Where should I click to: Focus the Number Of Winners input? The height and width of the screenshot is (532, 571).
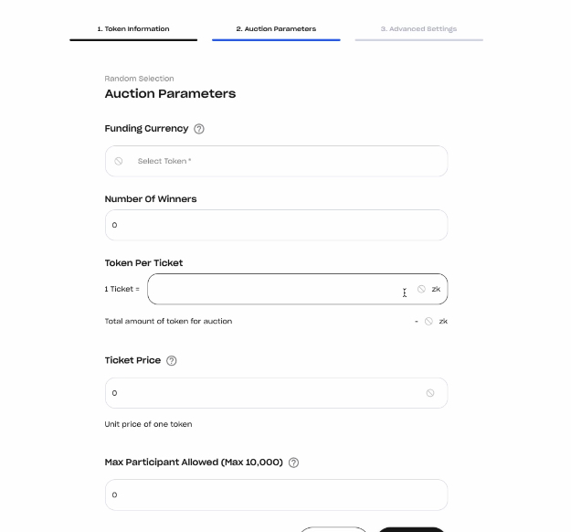click(276, 225)
